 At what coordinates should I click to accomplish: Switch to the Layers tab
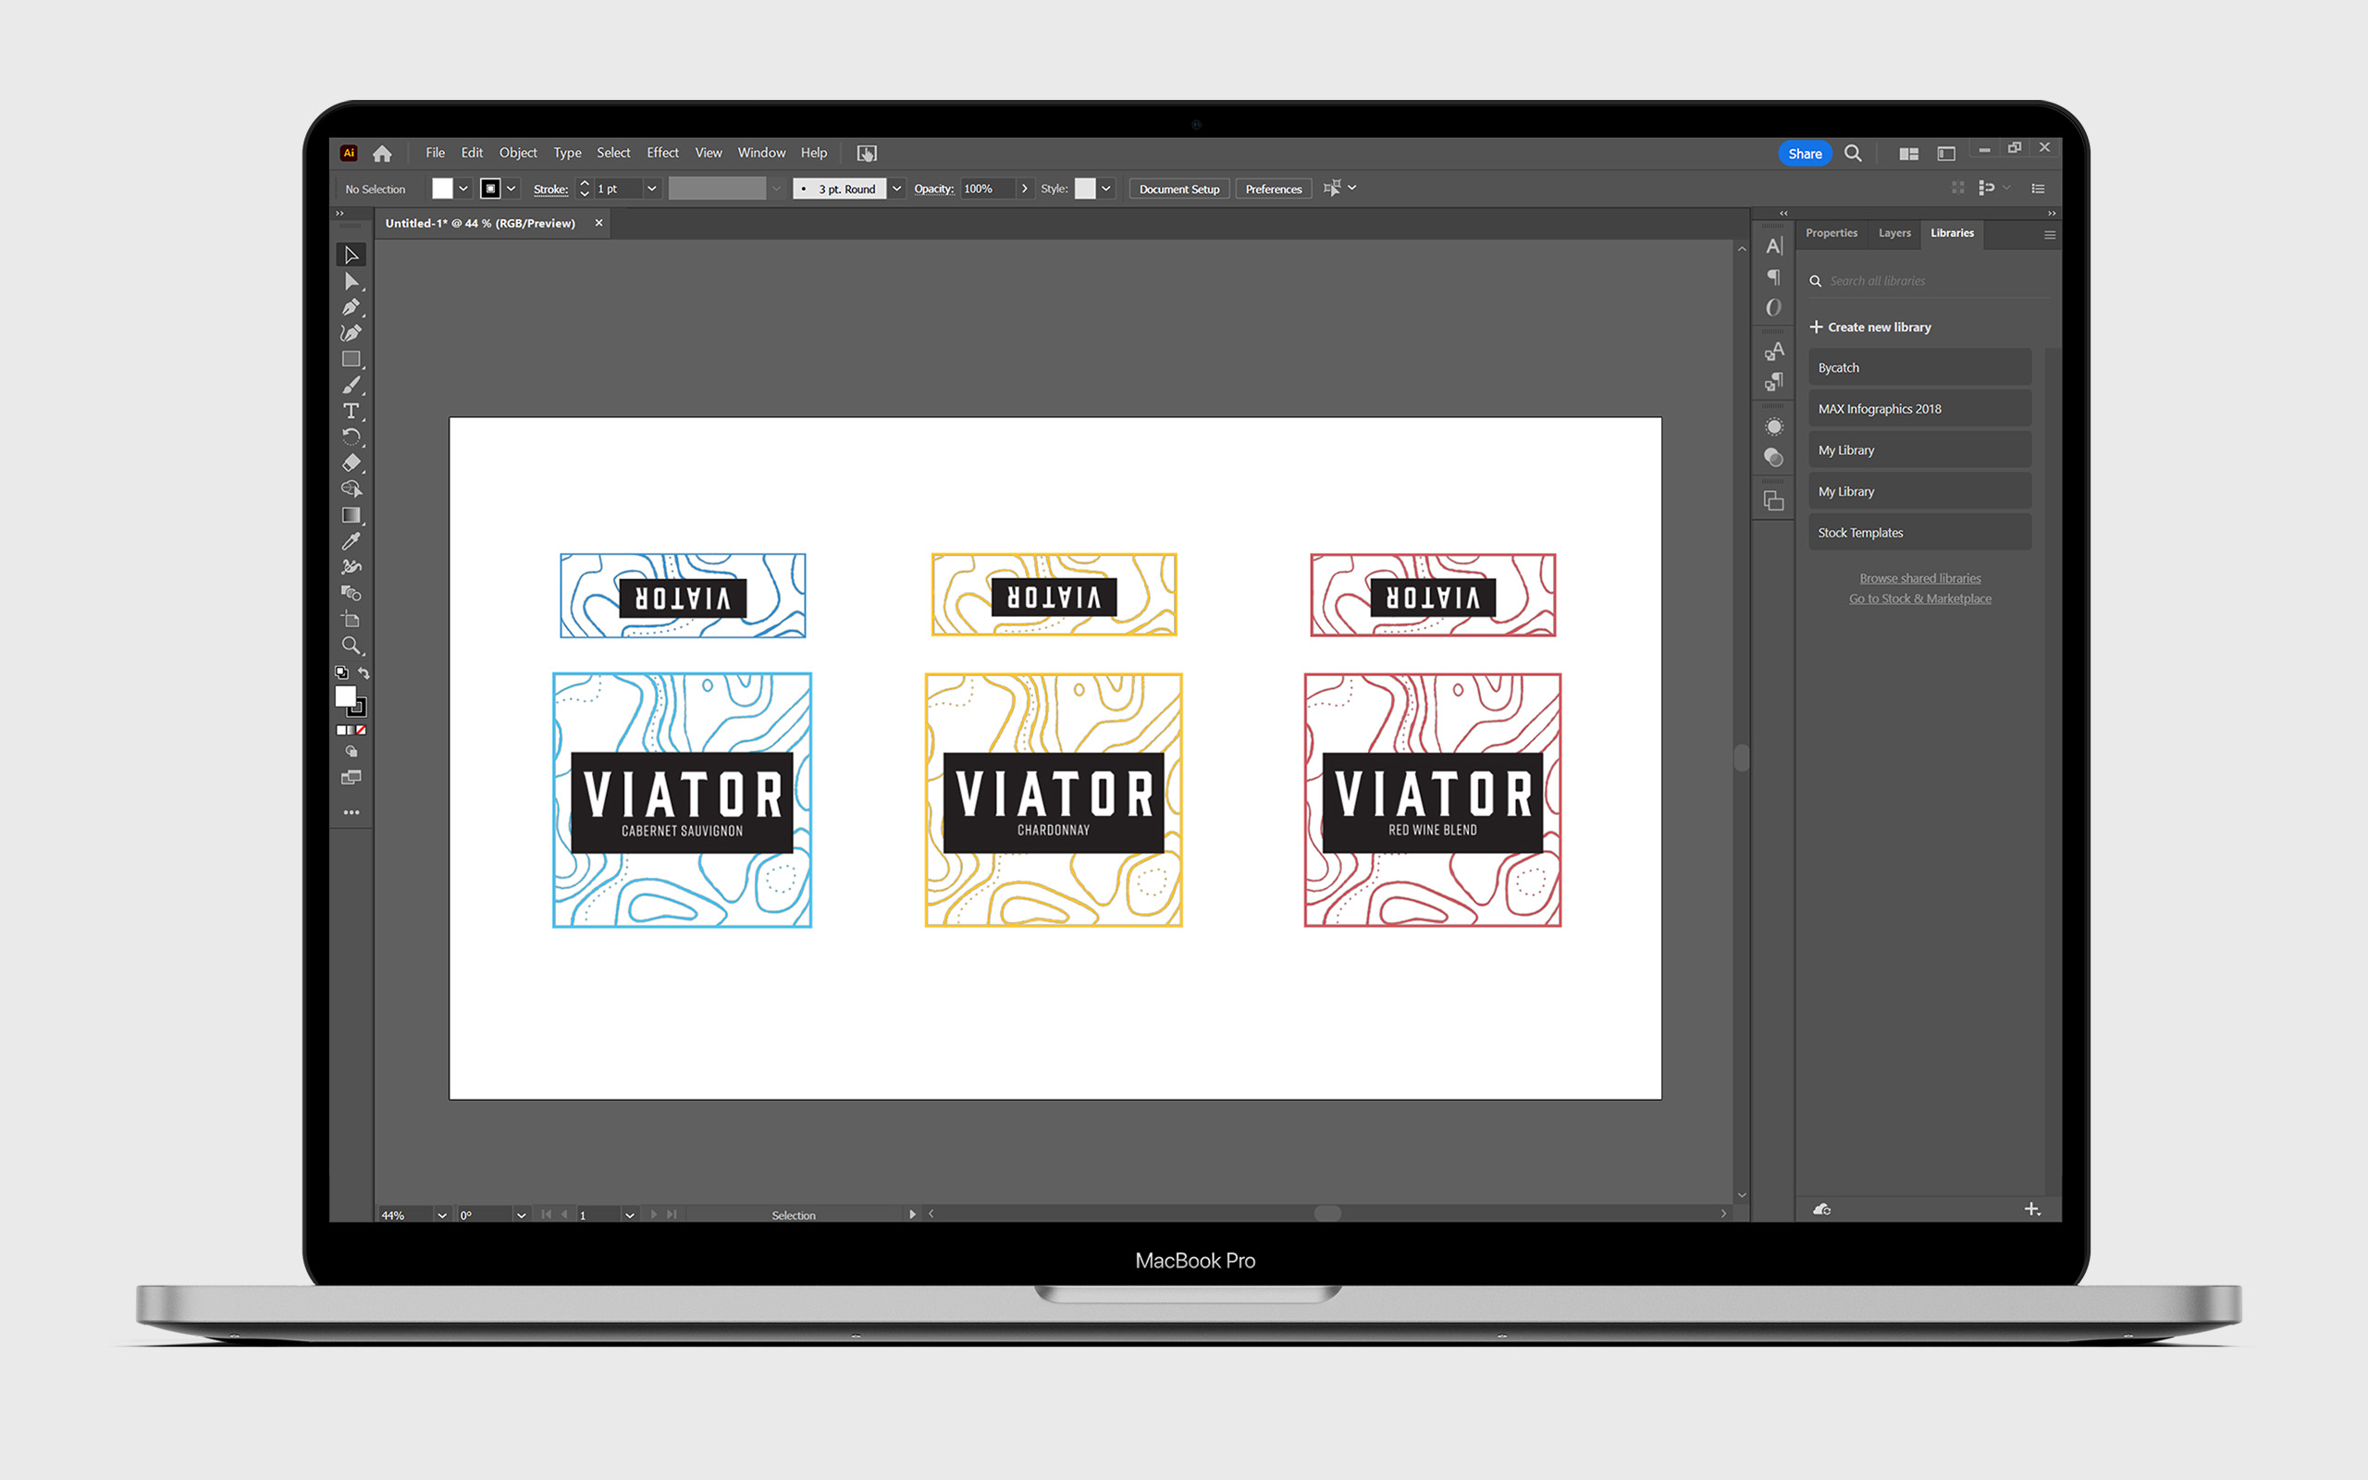(1894, 233)
